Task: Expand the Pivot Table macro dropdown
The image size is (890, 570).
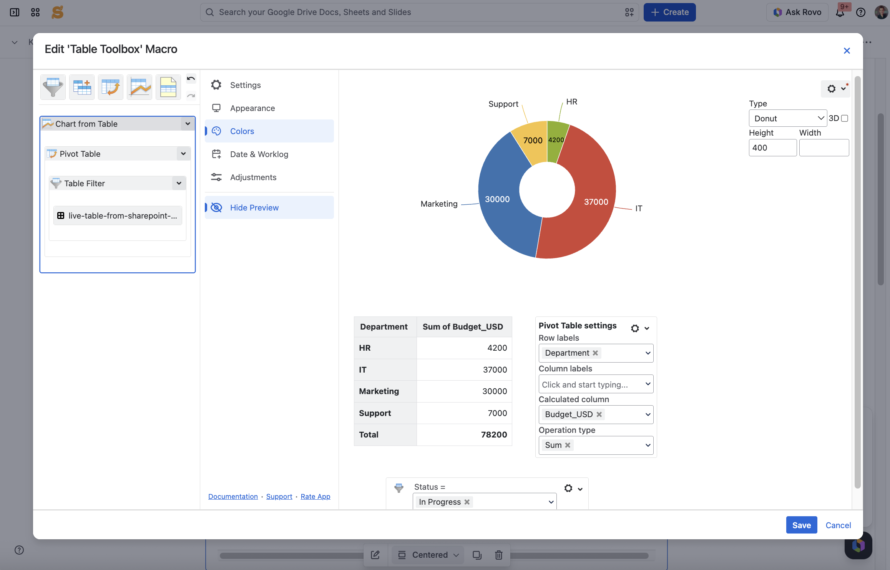Action: pos(183,154)
